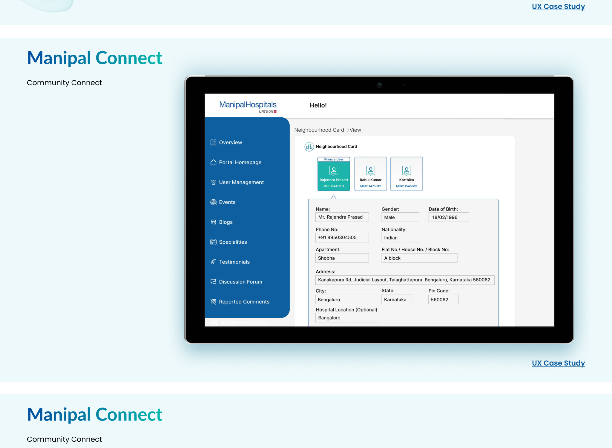Click the upper Manipal Connect heading
Screen dimensions: 612x448
point(95,58)
